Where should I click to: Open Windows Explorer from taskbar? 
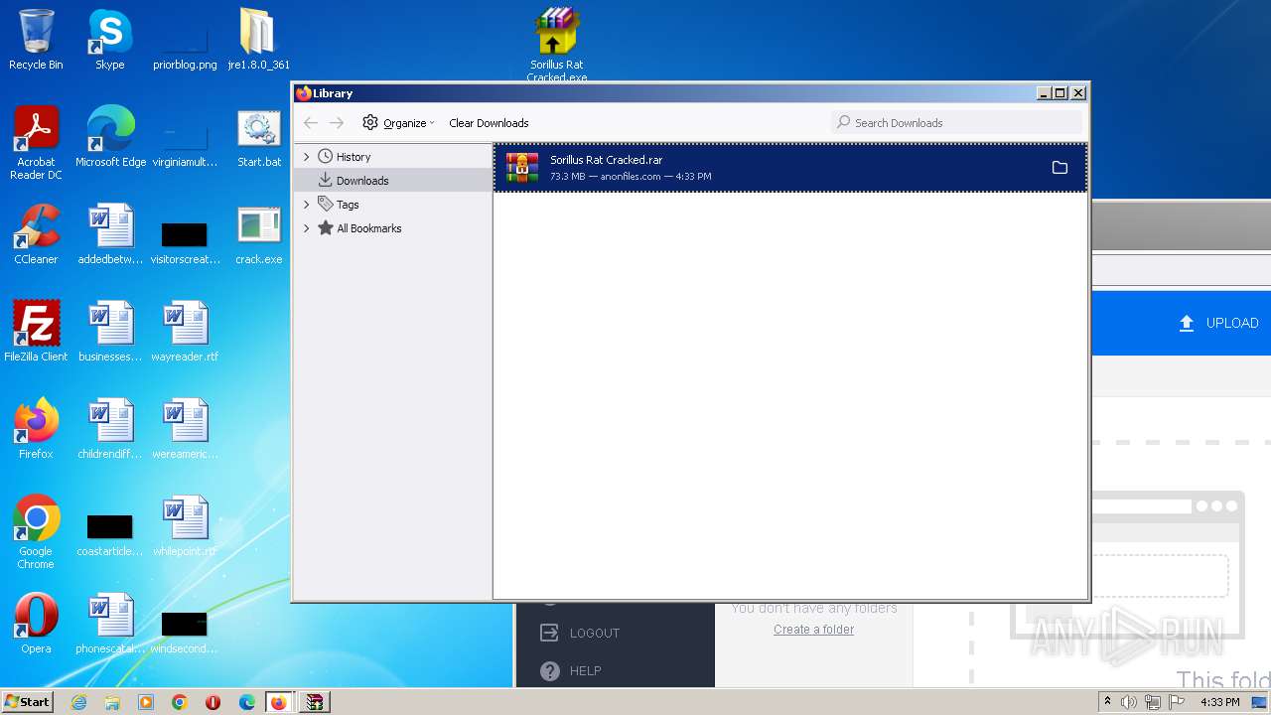click(112, 702)
